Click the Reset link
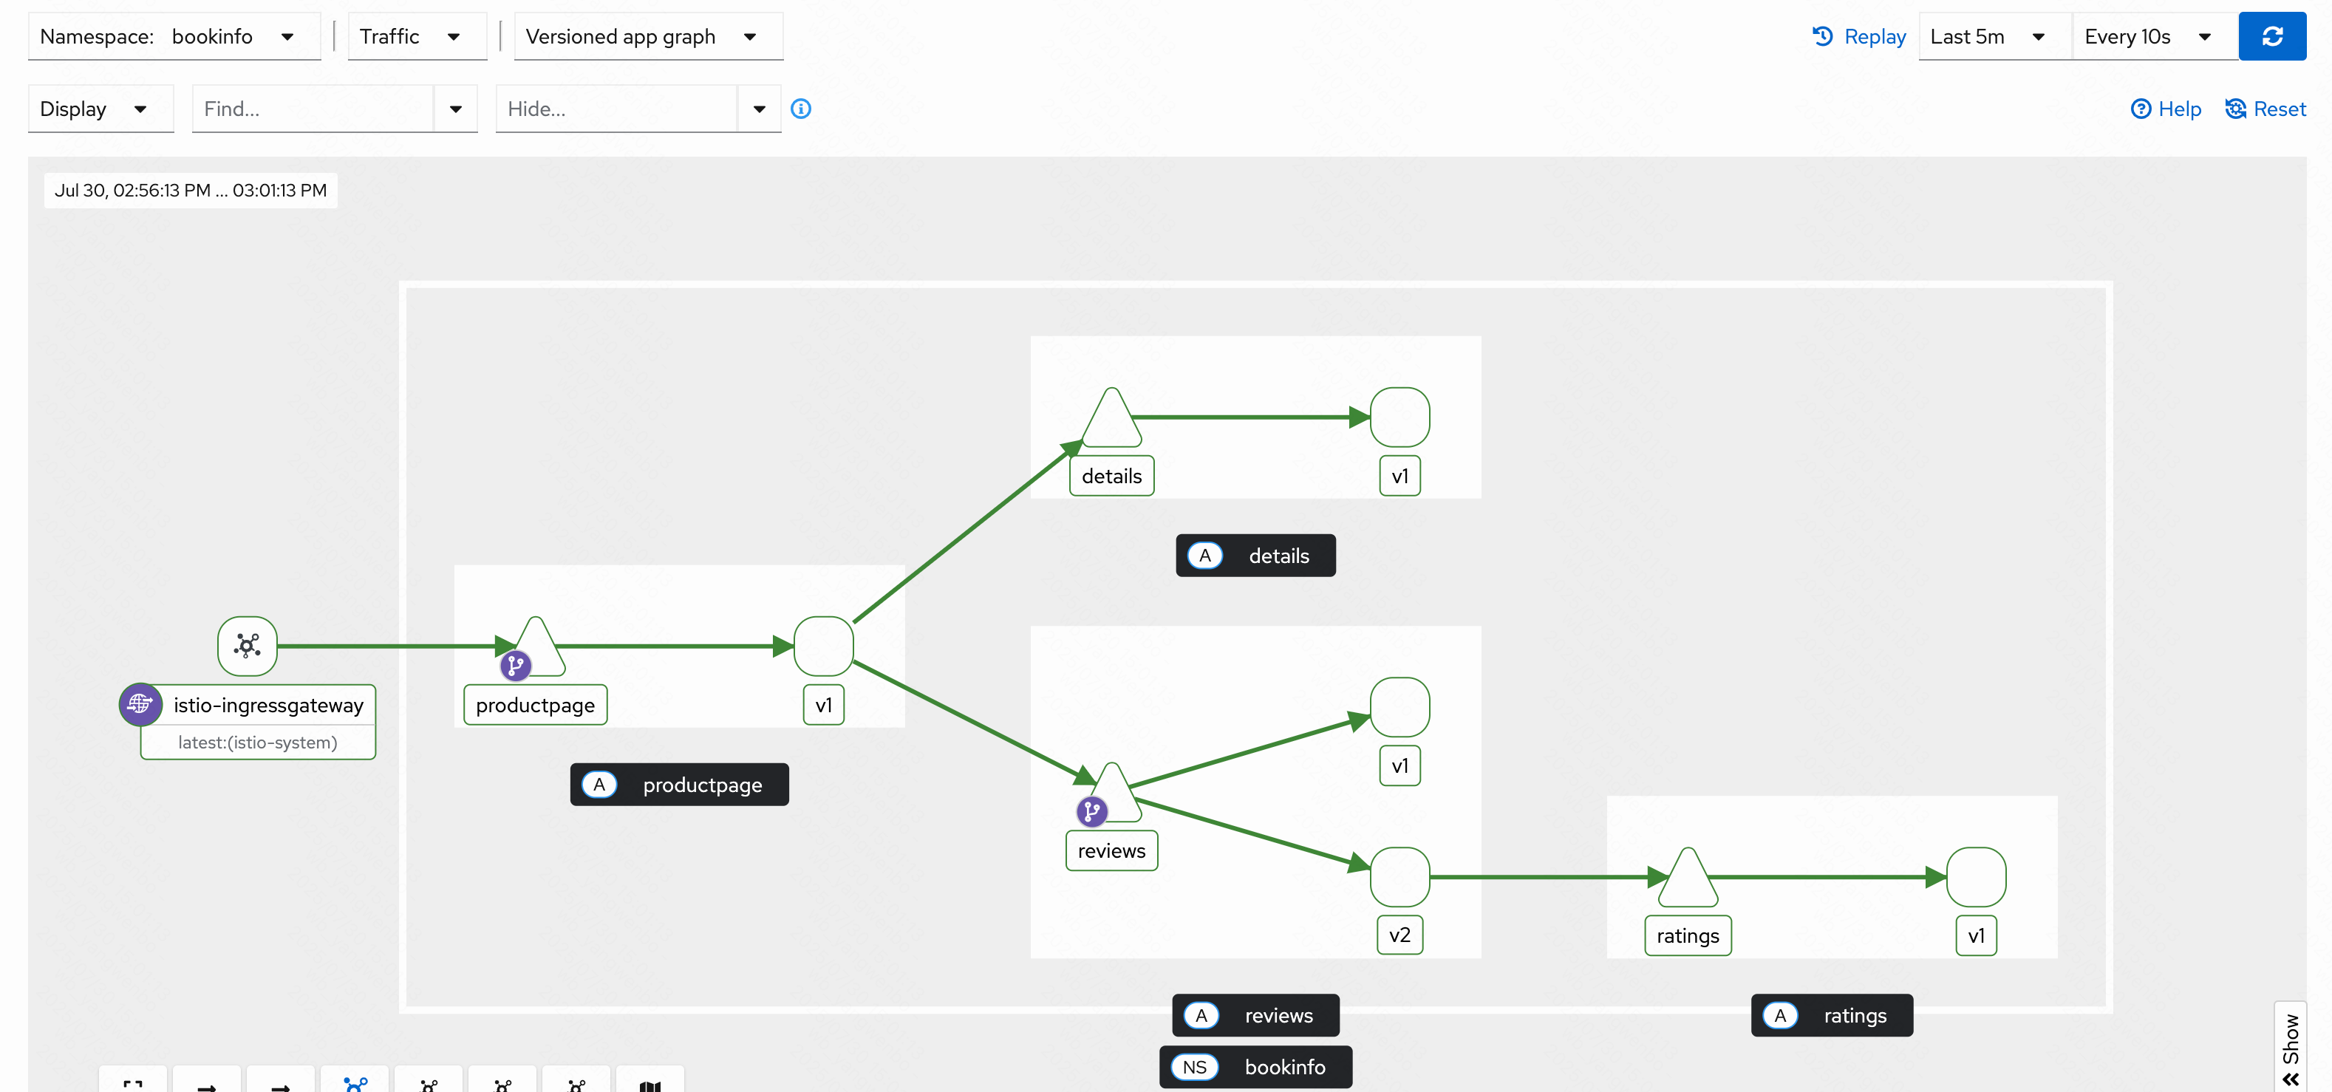2332x1092 pixels. (2266, 109)
